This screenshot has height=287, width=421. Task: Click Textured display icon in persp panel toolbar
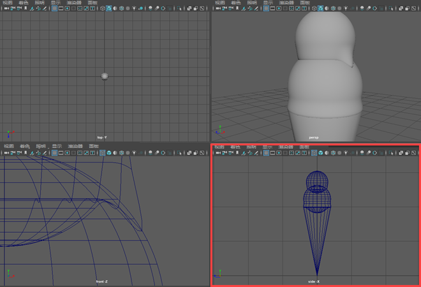tap(339, 8)
